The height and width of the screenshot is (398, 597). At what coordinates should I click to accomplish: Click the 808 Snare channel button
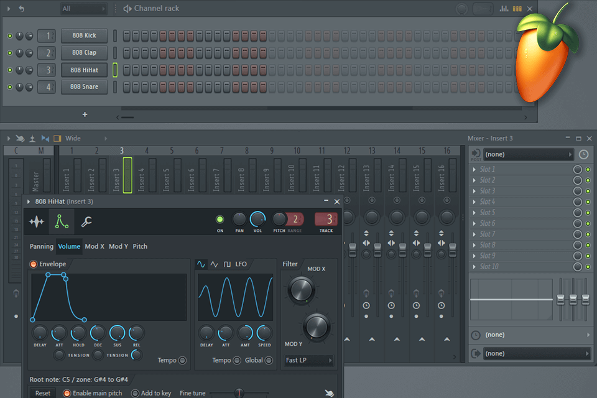click(84, 86)
